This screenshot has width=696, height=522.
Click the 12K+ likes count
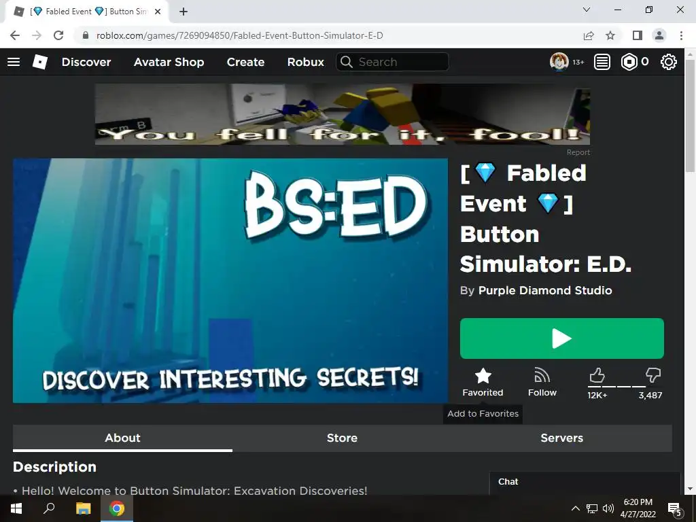coord(597,395)
